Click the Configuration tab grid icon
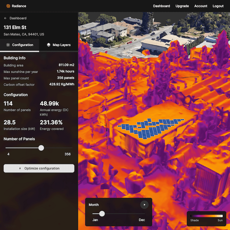 8,45
